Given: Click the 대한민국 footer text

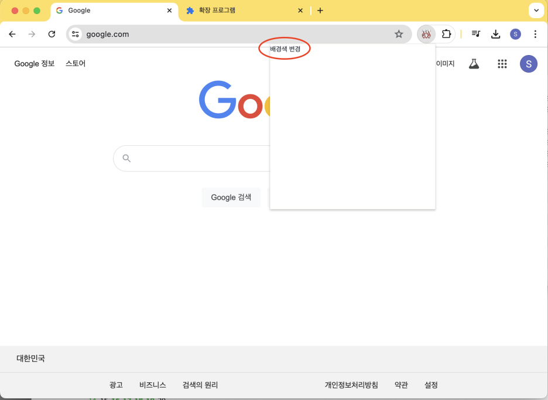Looking at the screenshot, I should pos(31,358).
